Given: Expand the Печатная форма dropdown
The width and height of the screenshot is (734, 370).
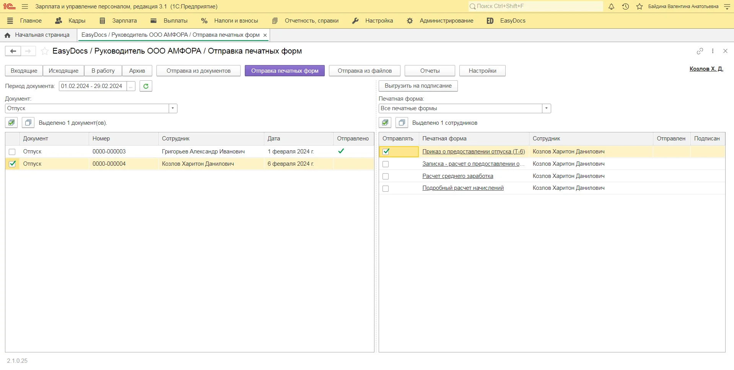Looking at the screenshot, I should tap(546, 108).
